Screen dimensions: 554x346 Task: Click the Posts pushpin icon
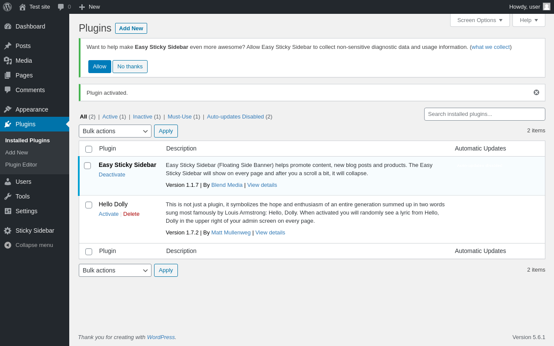(8, 46)
